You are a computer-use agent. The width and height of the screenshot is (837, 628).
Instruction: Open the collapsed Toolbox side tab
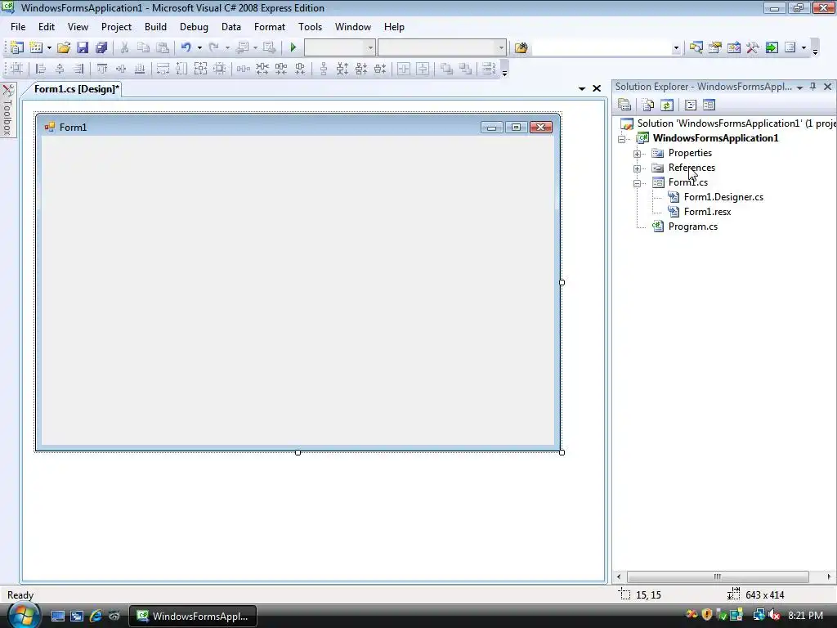[7, 110]
